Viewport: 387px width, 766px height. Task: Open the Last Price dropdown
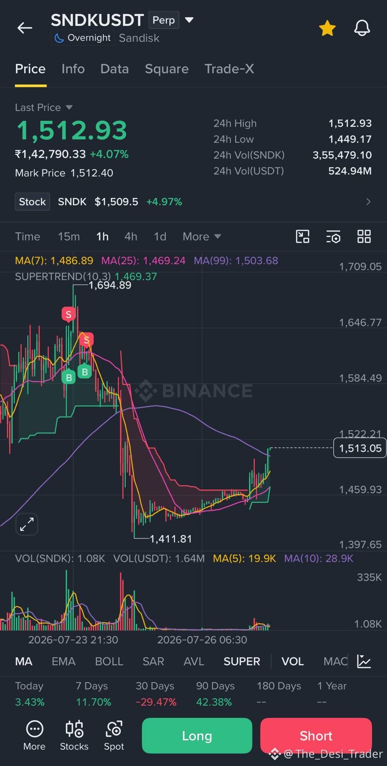tap(43, 108)
